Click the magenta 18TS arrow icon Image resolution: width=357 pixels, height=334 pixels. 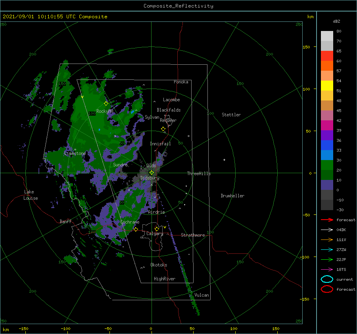coord(327,270)
